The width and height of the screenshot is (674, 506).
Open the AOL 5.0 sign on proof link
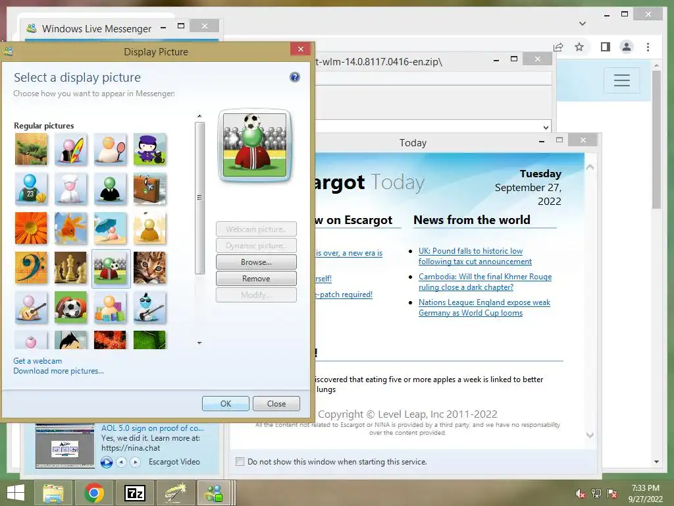[x=153, y=428]
